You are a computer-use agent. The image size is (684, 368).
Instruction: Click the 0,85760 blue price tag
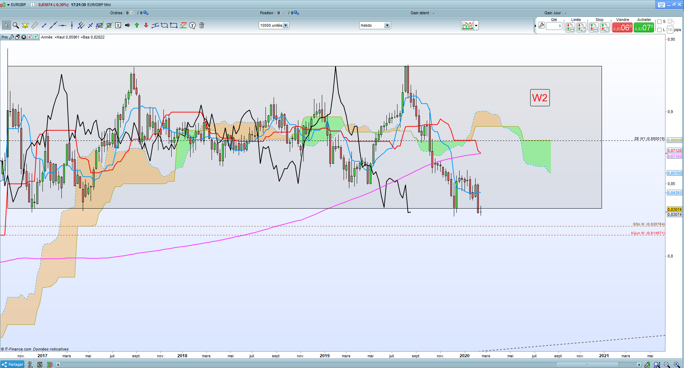[x=674, y=173]
